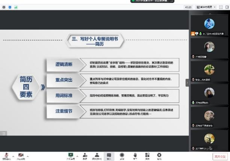Click the red leave meeting button
The width and height of the screenshot is (230, 161).
coord(219,156)
